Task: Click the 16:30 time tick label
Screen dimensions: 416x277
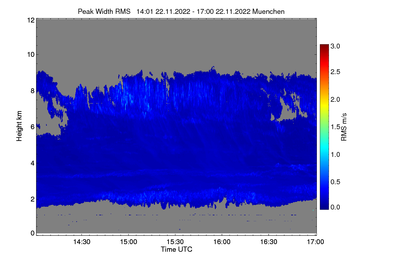Action: 269,242
